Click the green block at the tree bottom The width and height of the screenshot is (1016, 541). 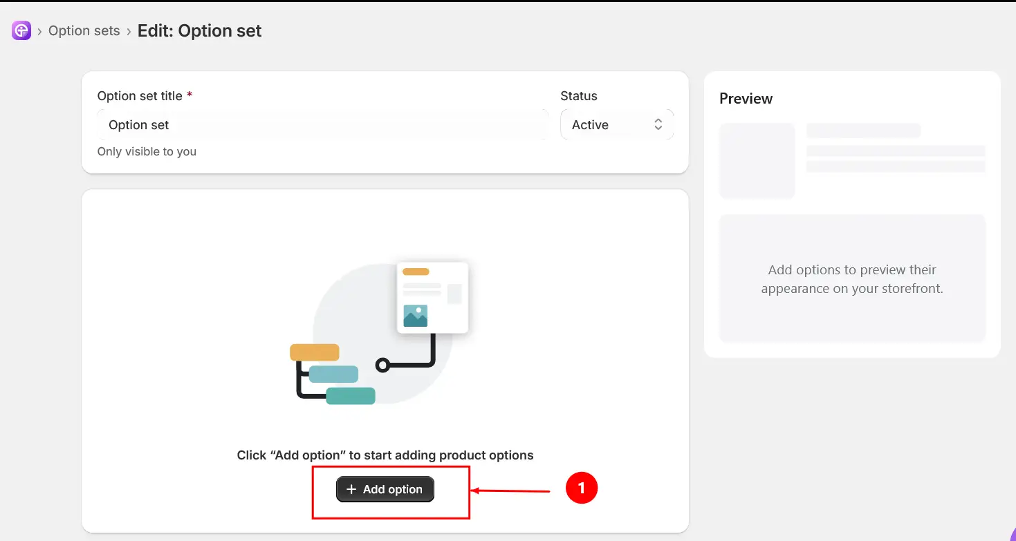coord(351,396)
